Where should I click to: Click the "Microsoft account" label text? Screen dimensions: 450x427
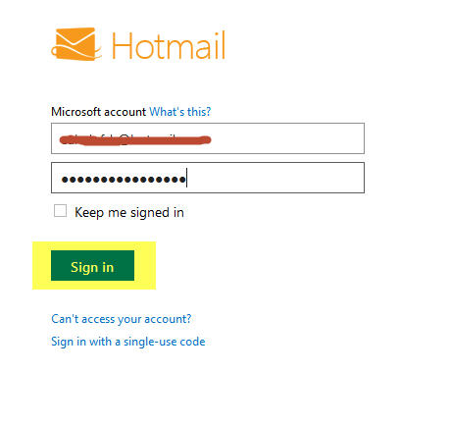(x=98, y=112)
